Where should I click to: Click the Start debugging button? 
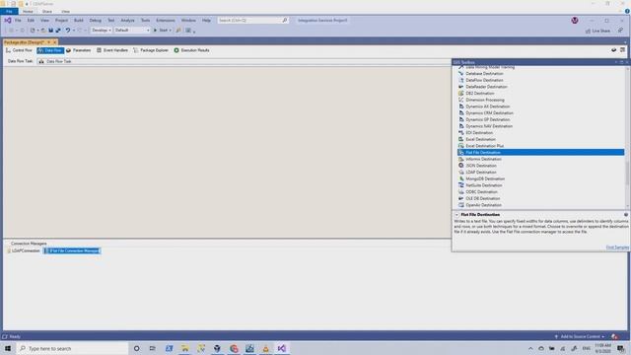[x=162, y=31]
